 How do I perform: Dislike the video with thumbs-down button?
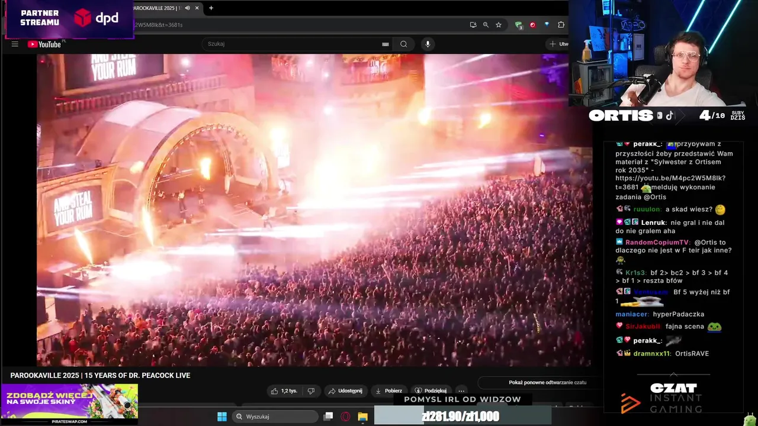(x=310, y=390)
